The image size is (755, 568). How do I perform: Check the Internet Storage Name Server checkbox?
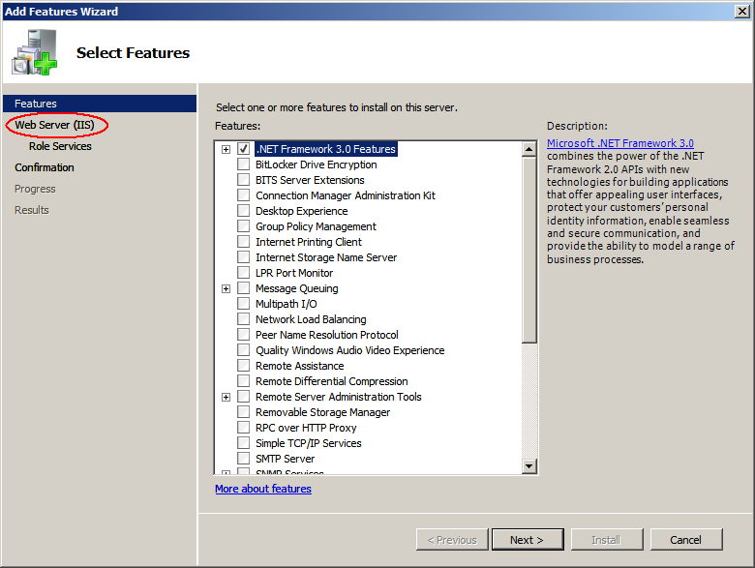pyautogui.click(x=244, y=257)
